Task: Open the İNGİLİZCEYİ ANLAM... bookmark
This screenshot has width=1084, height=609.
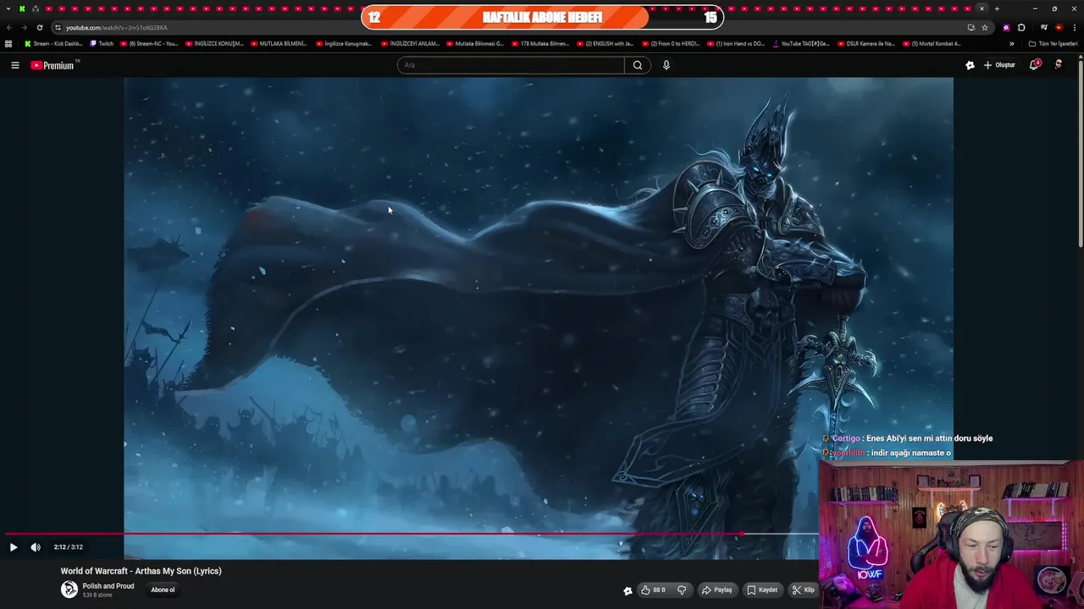Action: point(410,44)
